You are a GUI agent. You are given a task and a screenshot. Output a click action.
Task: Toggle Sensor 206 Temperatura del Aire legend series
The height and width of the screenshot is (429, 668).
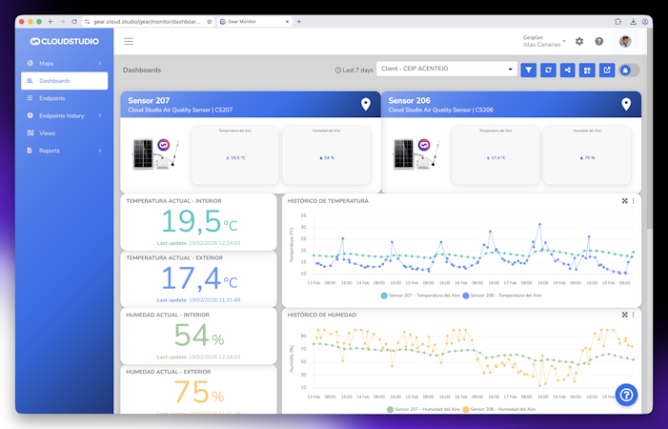[x=502, y=296]
